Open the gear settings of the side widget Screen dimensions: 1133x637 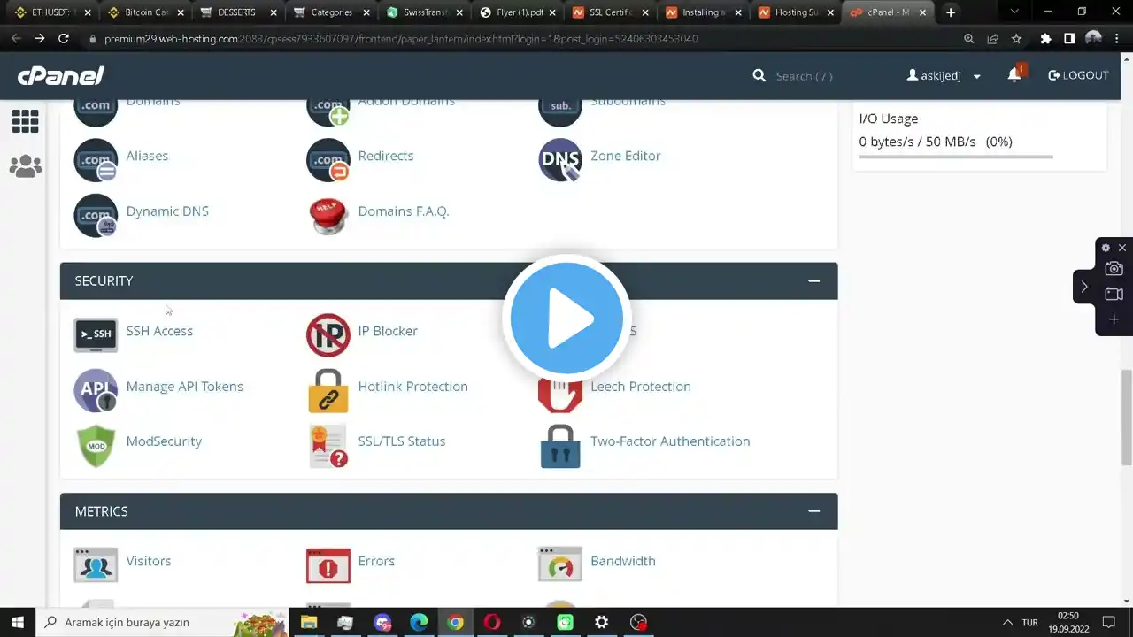1106,248
